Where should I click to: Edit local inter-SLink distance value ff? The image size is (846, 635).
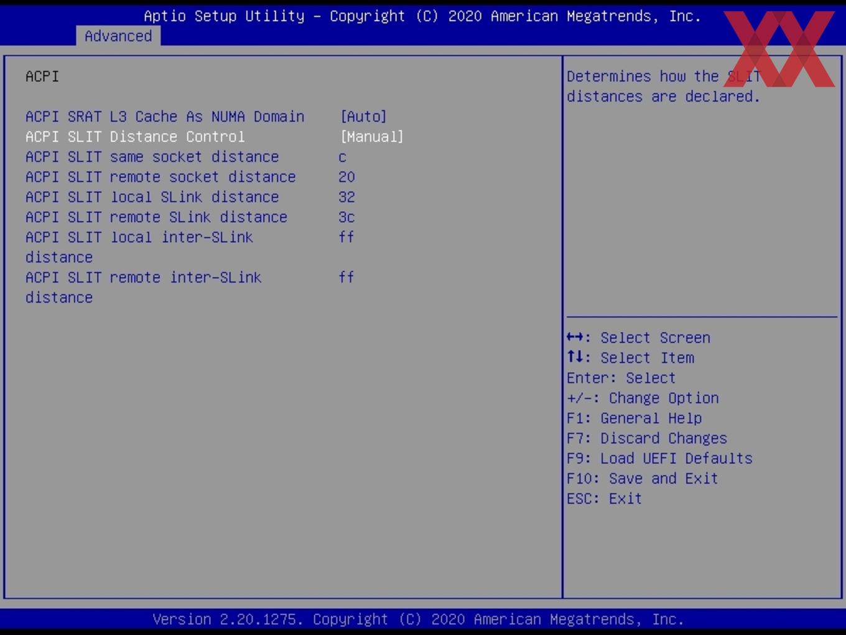coord(346,237)
